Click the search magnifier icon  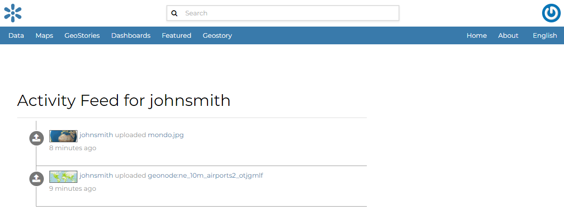(x=174, y=13)
